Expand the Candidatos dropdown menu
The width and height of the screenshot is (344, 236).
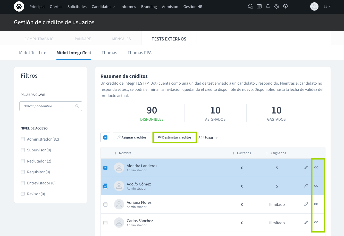click(103, 7)
